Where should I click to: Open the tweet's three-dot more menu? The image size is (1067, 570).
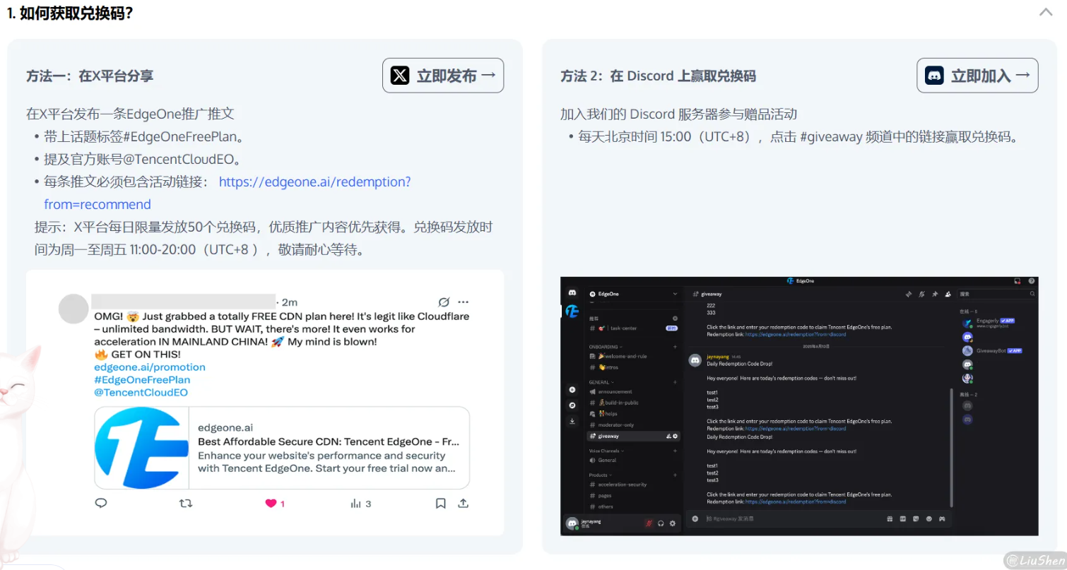pyautogui.click(x=464, y=302)
